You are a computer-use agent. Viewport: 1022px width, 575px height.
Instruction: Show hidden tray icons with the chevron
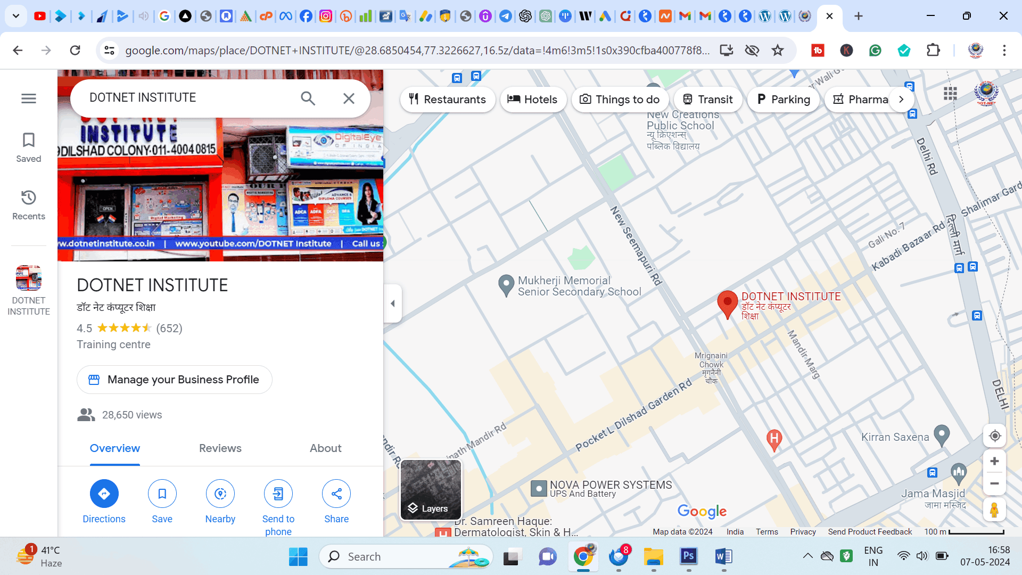pos(807,556)
